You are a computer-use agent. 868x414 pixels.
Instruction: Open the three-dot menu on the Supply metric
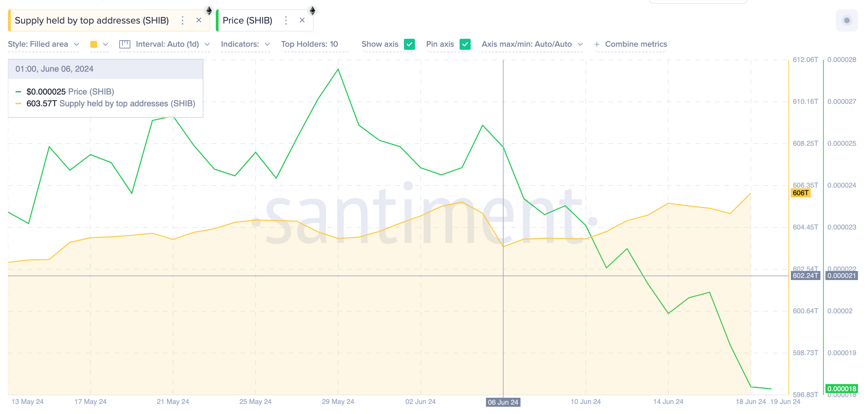pyautogui.click(x=182, y=20)
